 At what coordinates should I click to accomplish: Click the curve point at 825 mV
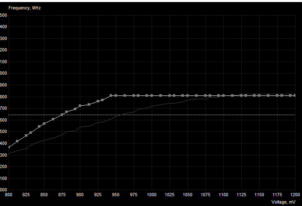coord(26,135)
